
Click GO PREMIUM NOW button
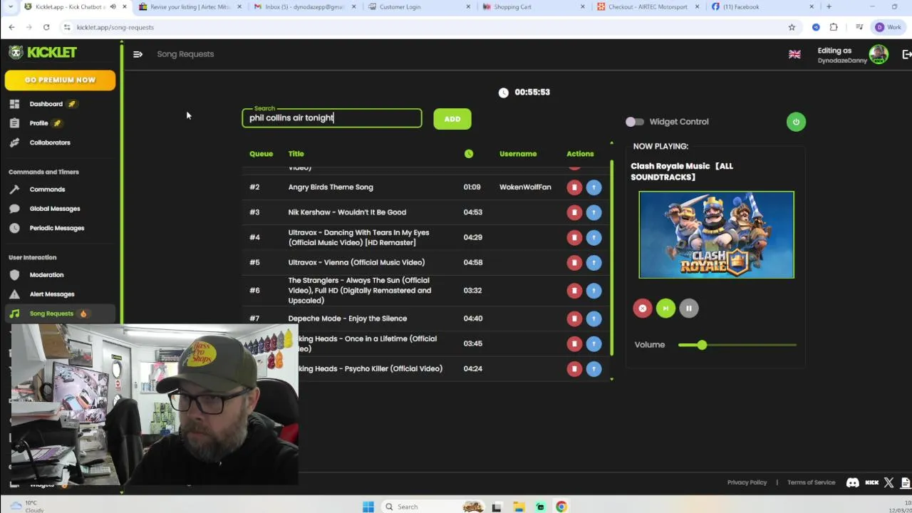(60, 81)
